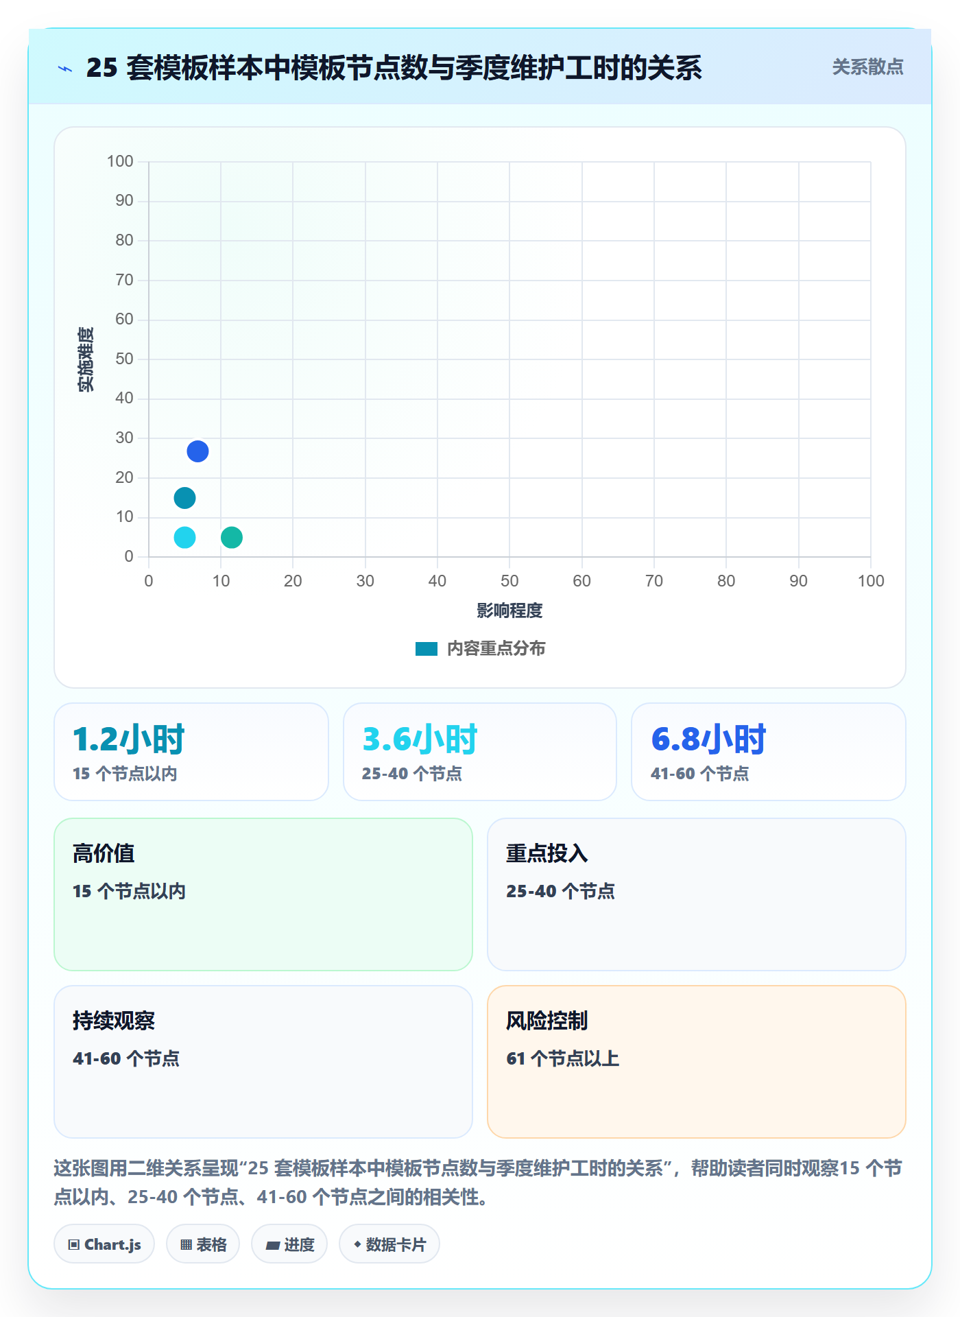The image size is (960, 1317).
Task: Click the 内容重点分布 legend label
Action: [x=496, y=649]
